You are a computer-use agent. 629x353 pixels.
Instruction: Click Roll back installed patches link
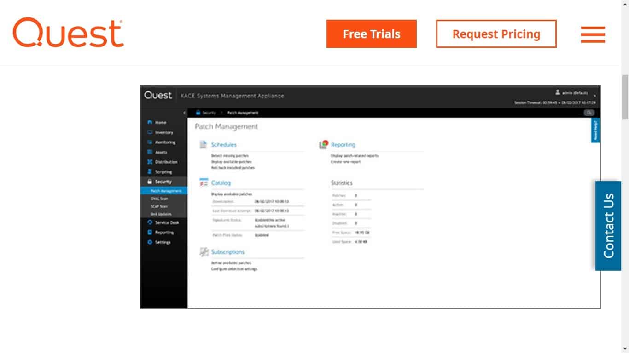233,168
